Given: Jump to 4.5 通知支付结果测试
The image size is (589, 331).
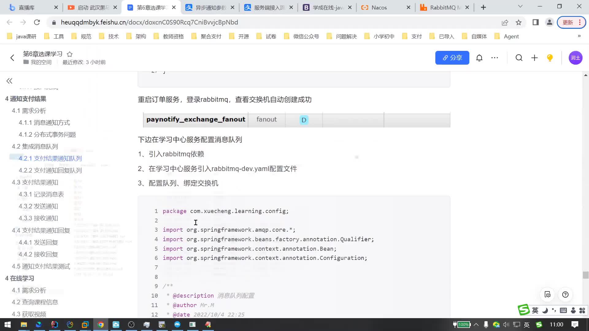Looking at the screenshot, I should pyautogui.click(x=41, y=266).
